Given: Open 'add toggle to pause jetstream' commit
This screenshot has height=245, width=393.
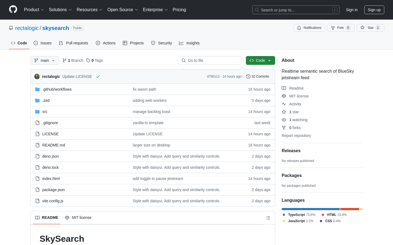Looking at the screenshot, I should coord(158,179).
